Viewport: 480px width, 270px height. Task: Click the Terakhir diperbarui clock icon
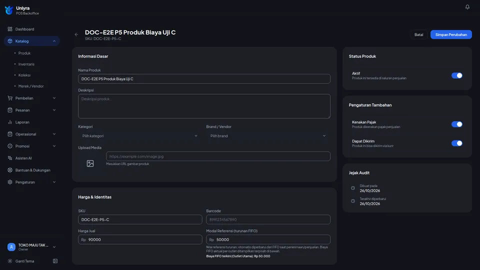tap(353, 201)
